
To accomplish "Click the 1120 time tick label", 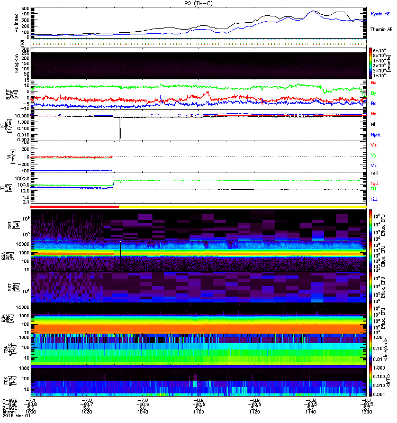I will click(x=255, y=412).
